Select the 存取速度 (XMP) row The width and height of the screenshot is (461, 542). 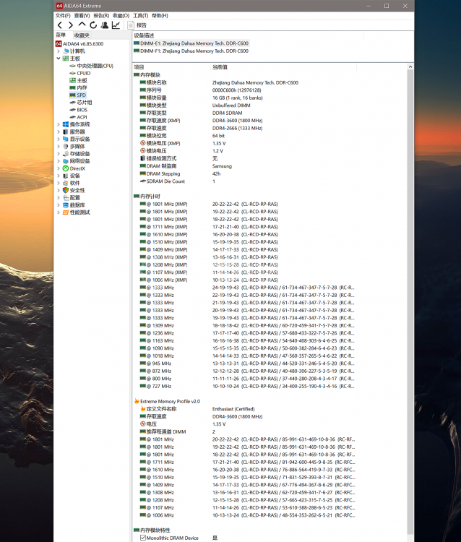click(244, 121)
